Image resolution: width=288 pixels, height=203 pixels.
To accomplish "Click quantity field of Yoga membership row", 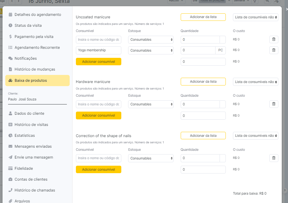I will tap(198, 50).
